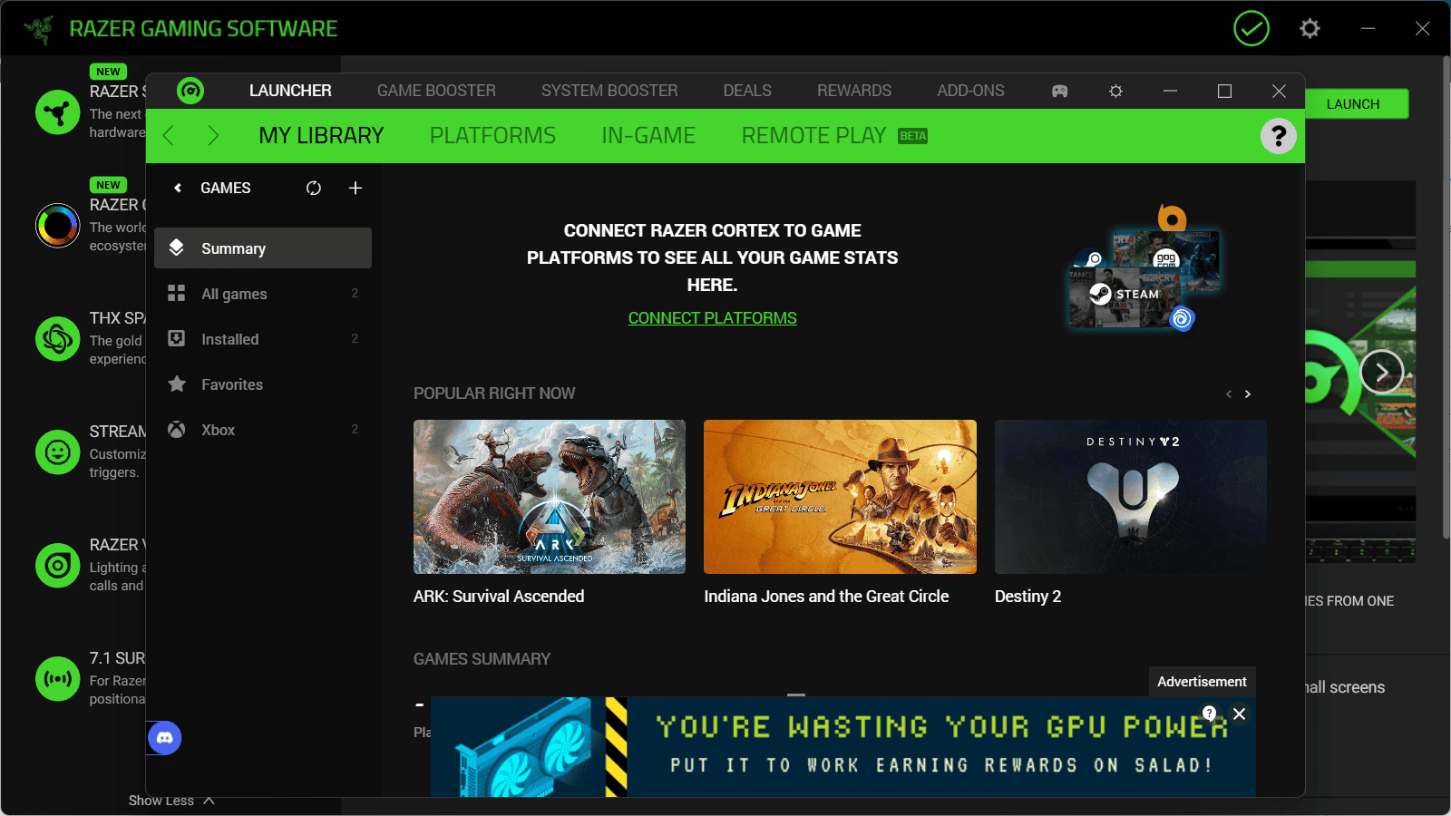The width and height of the screenshot is (1451, 816).
Task: Open REWARDS tab
Action: coord(854,91)
